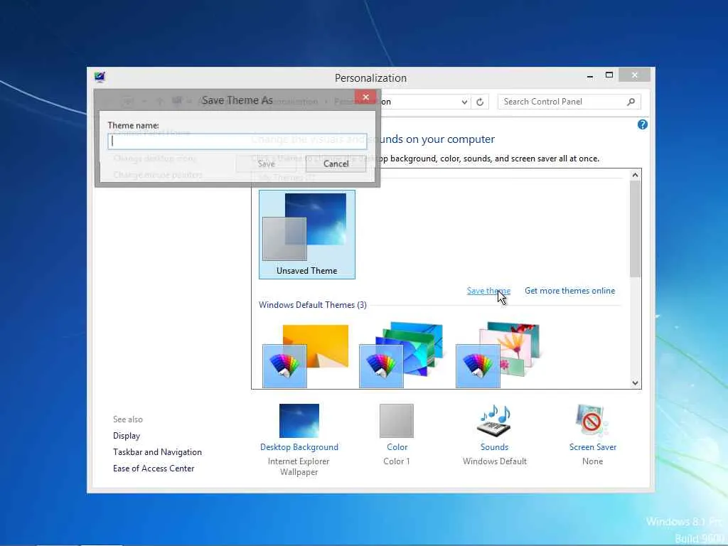Click 'Internet Explorer Wallpaper' text

pos(299,466)
